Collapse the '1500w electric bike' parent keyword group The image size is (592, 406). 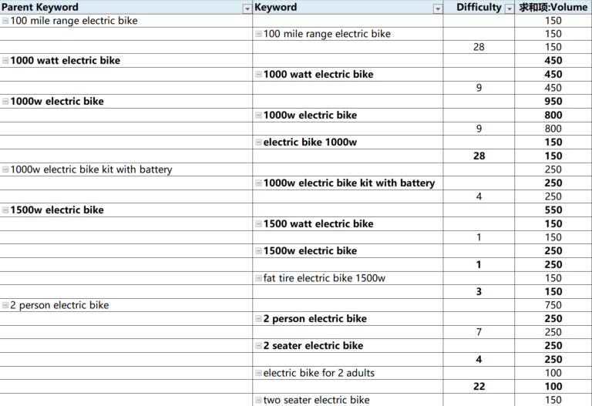tap(5, 210)
